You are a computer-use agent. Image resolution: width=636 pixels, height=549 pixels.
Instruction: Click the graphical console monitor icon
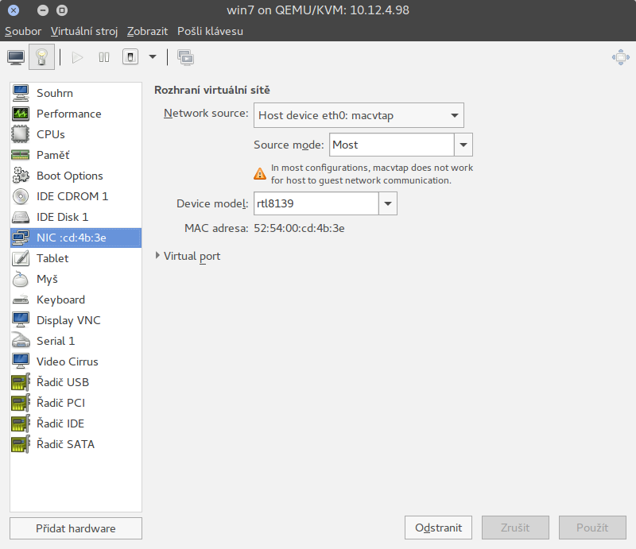coord(16,57)
